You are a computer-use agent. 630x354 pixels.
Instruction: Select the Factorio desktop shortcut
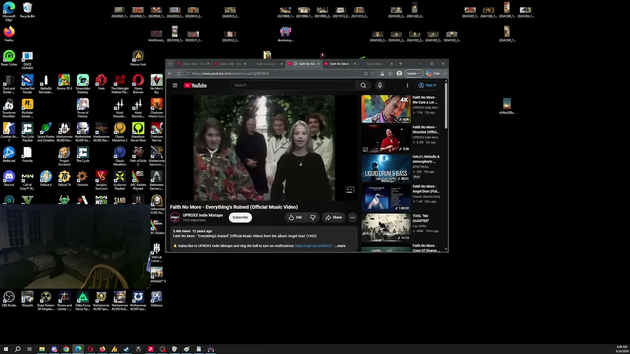(83, 178)
